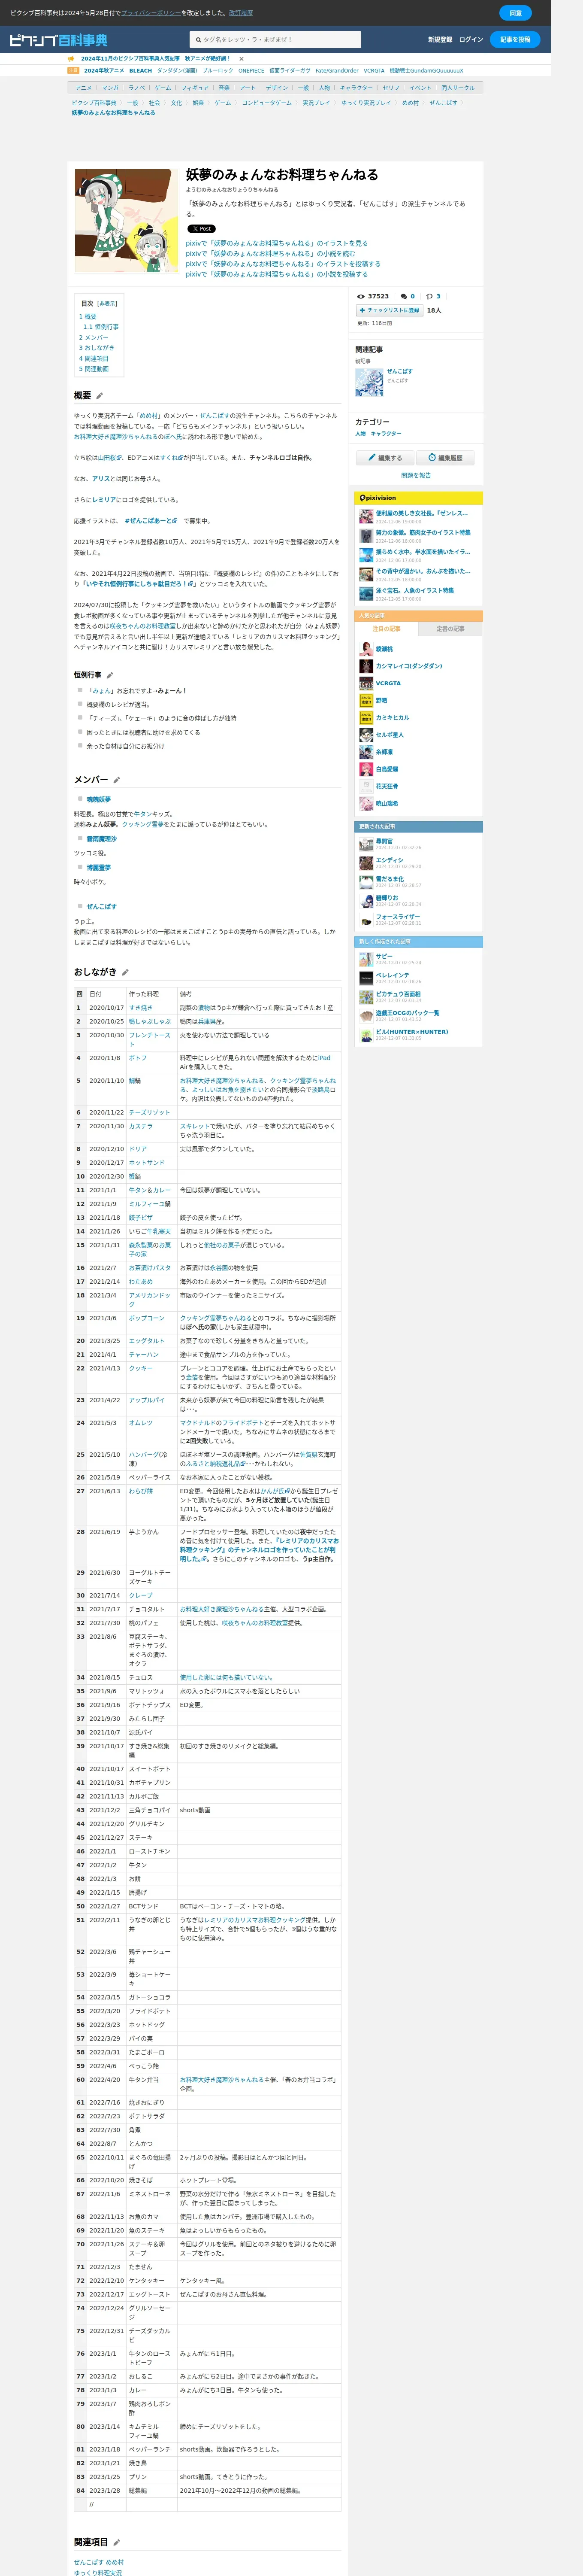Open thumbnail for フォースライザー updated article
The width and height of the screenshot is (583, 2576).
coord(366,919)
